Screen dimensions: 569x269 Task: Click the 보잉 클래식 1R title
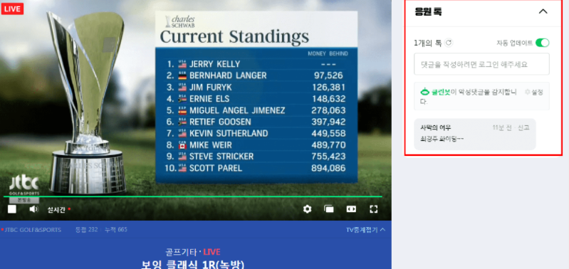click(193, 264)
